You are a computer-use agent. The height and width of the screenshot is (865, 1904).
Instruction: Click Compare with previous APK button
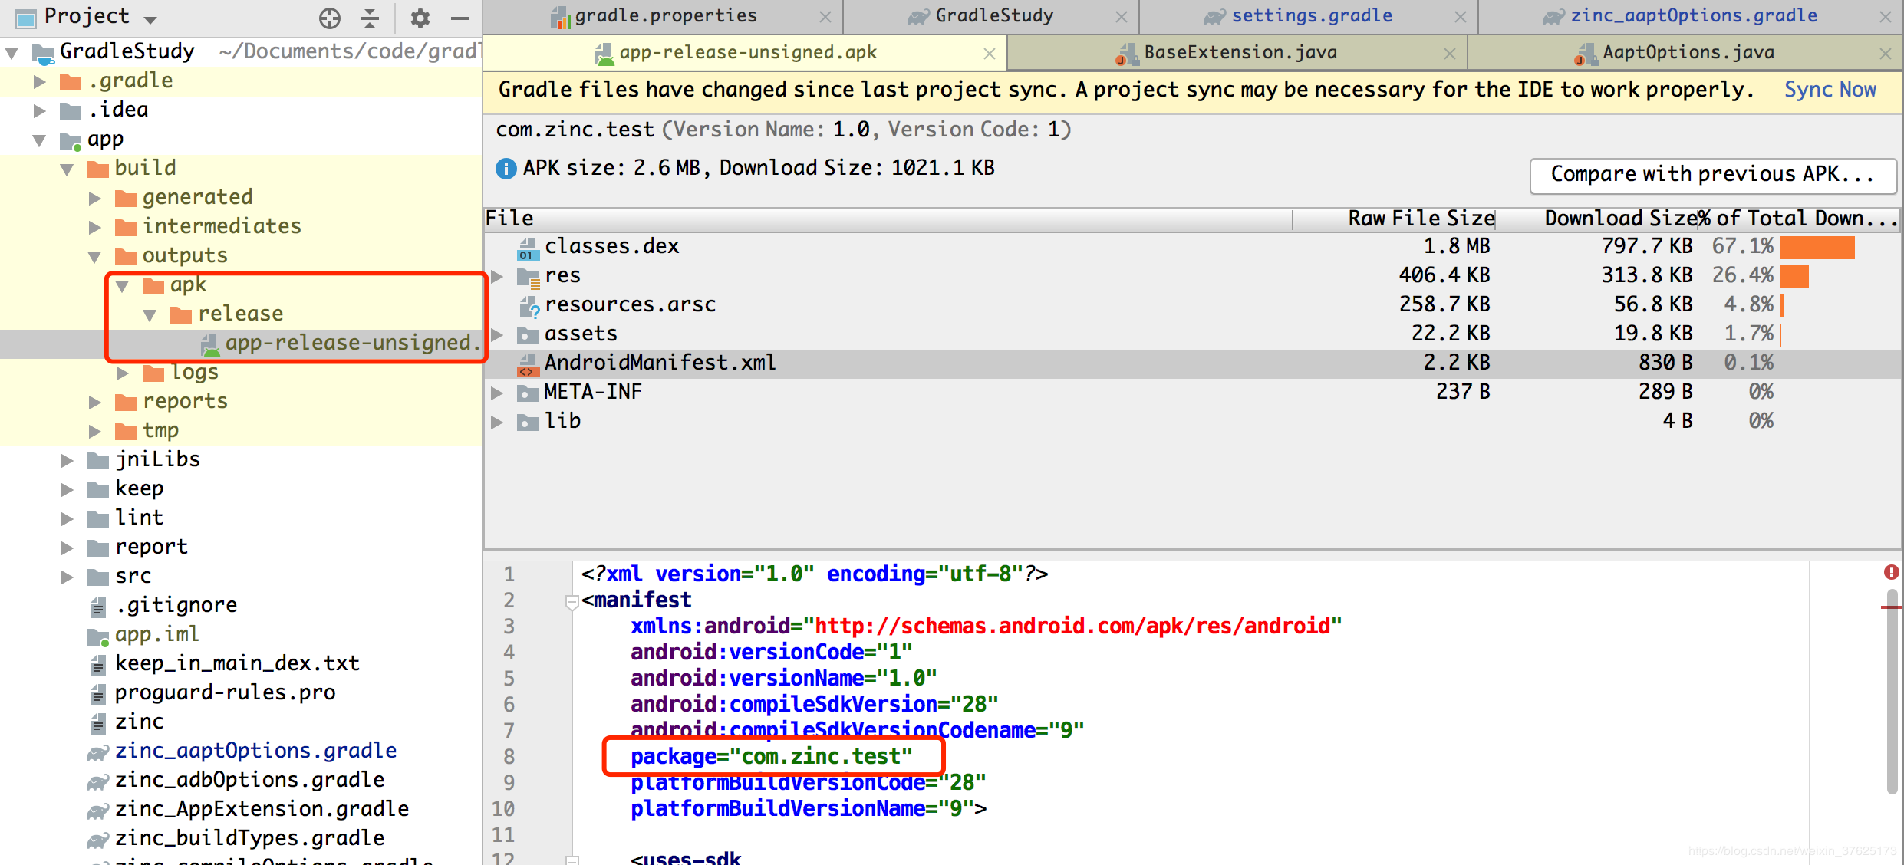pyautogui.click(x=1712, y=175)
